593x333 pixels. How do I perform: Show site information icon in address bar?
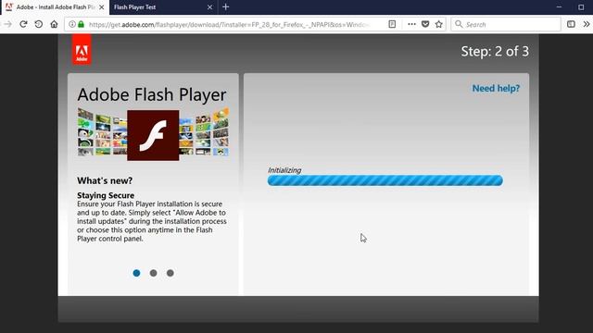72,24
